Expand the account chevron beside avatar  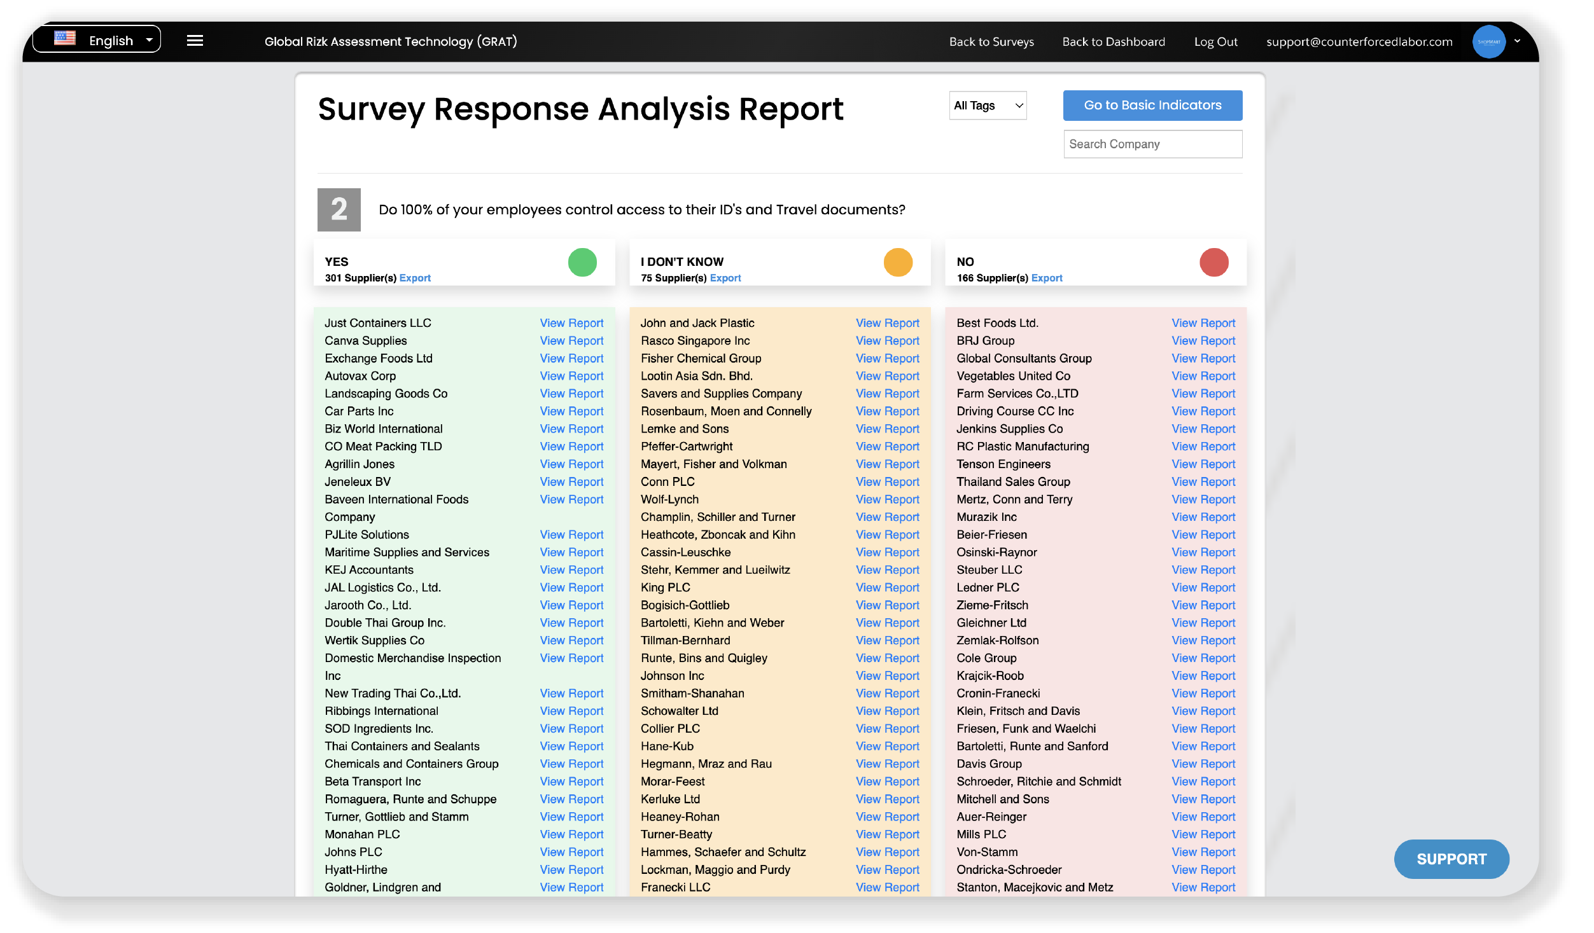(1517, 41)
